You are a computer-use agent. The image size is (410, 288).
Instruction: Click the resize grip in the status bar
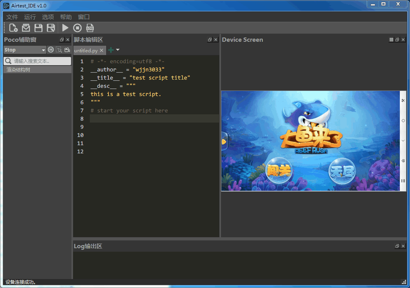coord(403,282)
